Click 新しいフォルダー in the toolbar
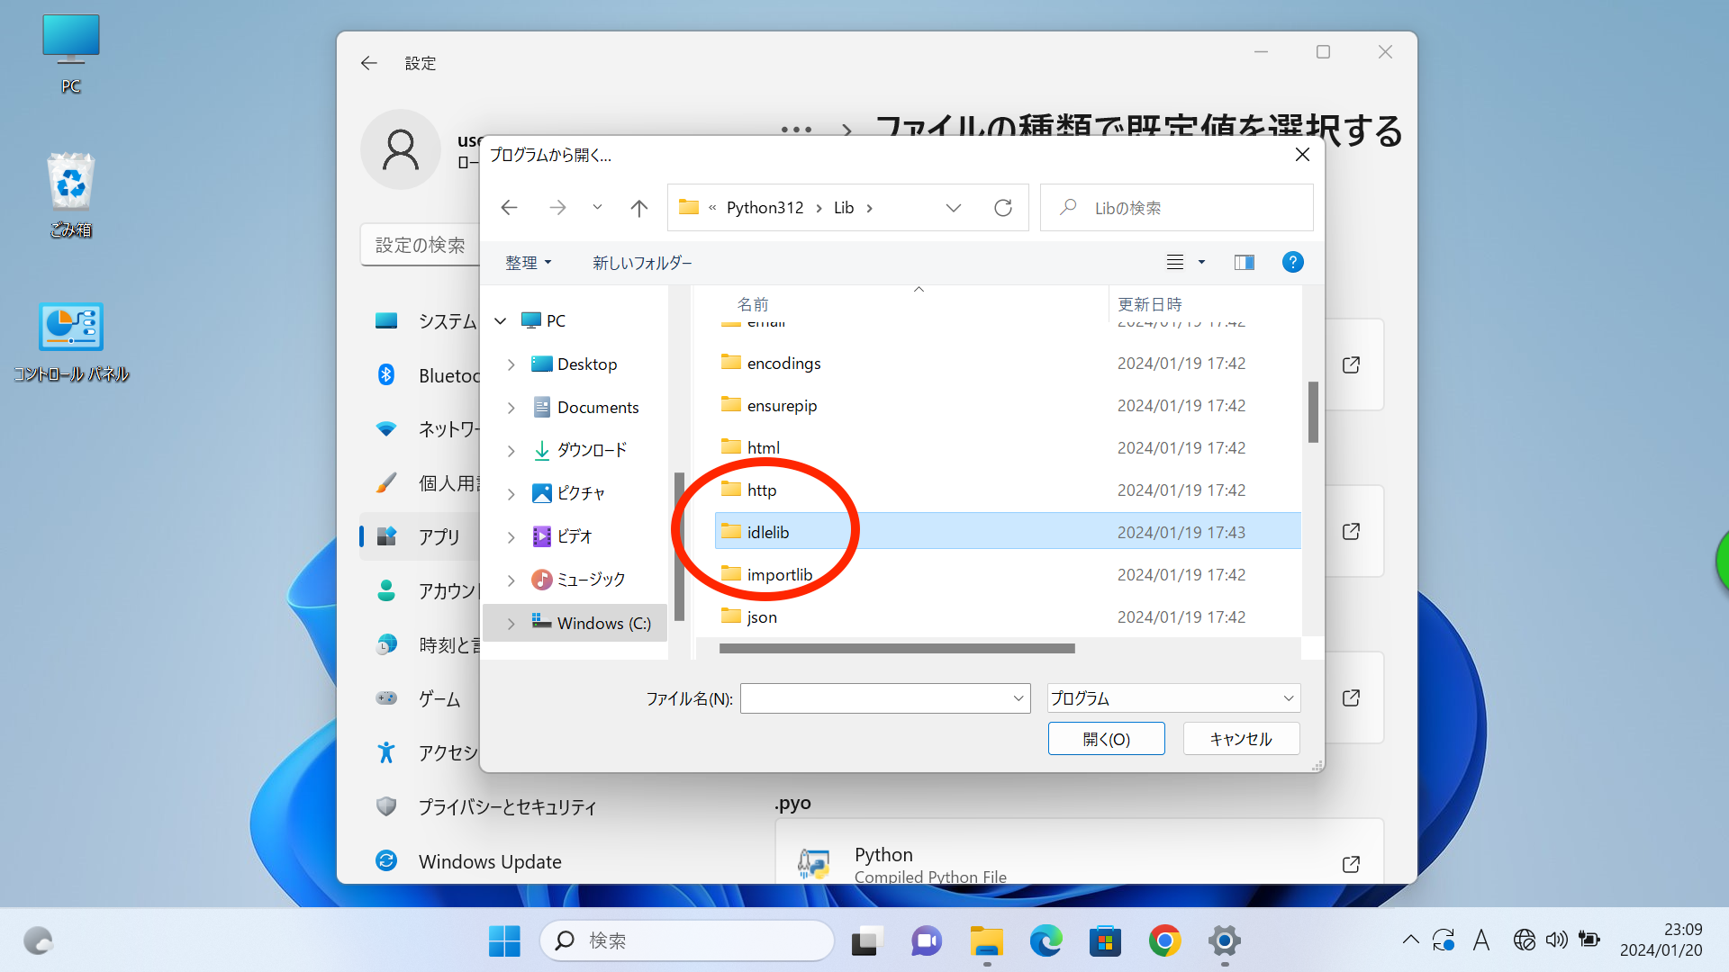 pyautogui.click(x=642, y=263)
